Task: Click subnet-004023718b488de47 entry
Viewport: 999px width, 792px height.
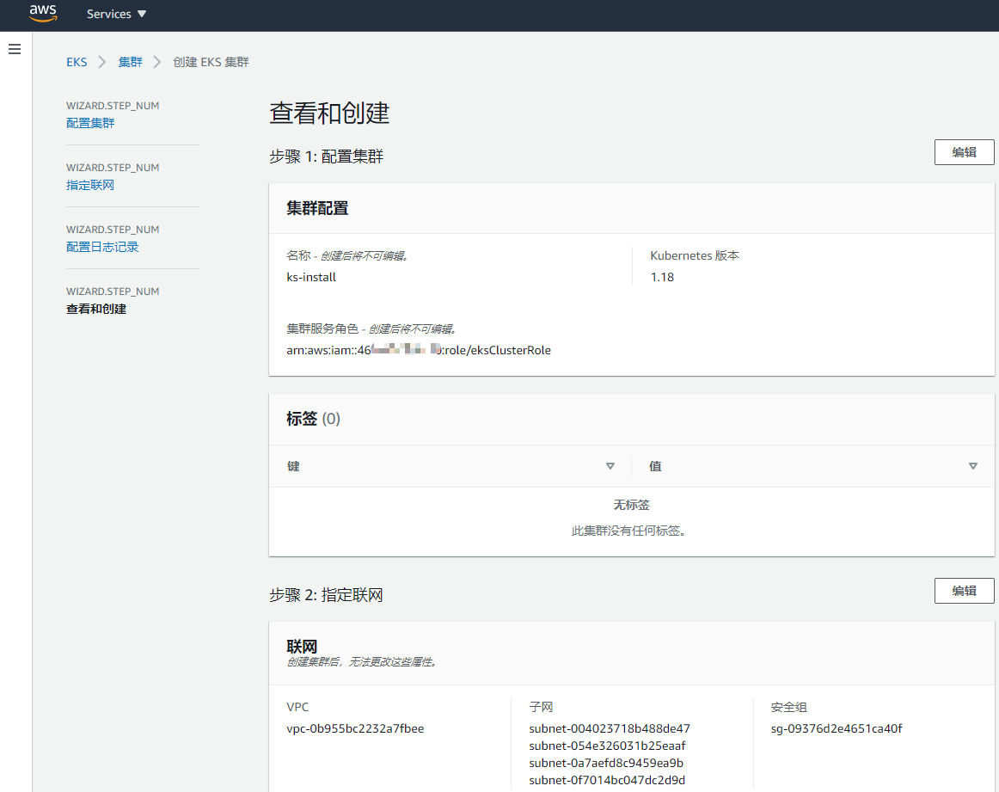Action: 610,728
